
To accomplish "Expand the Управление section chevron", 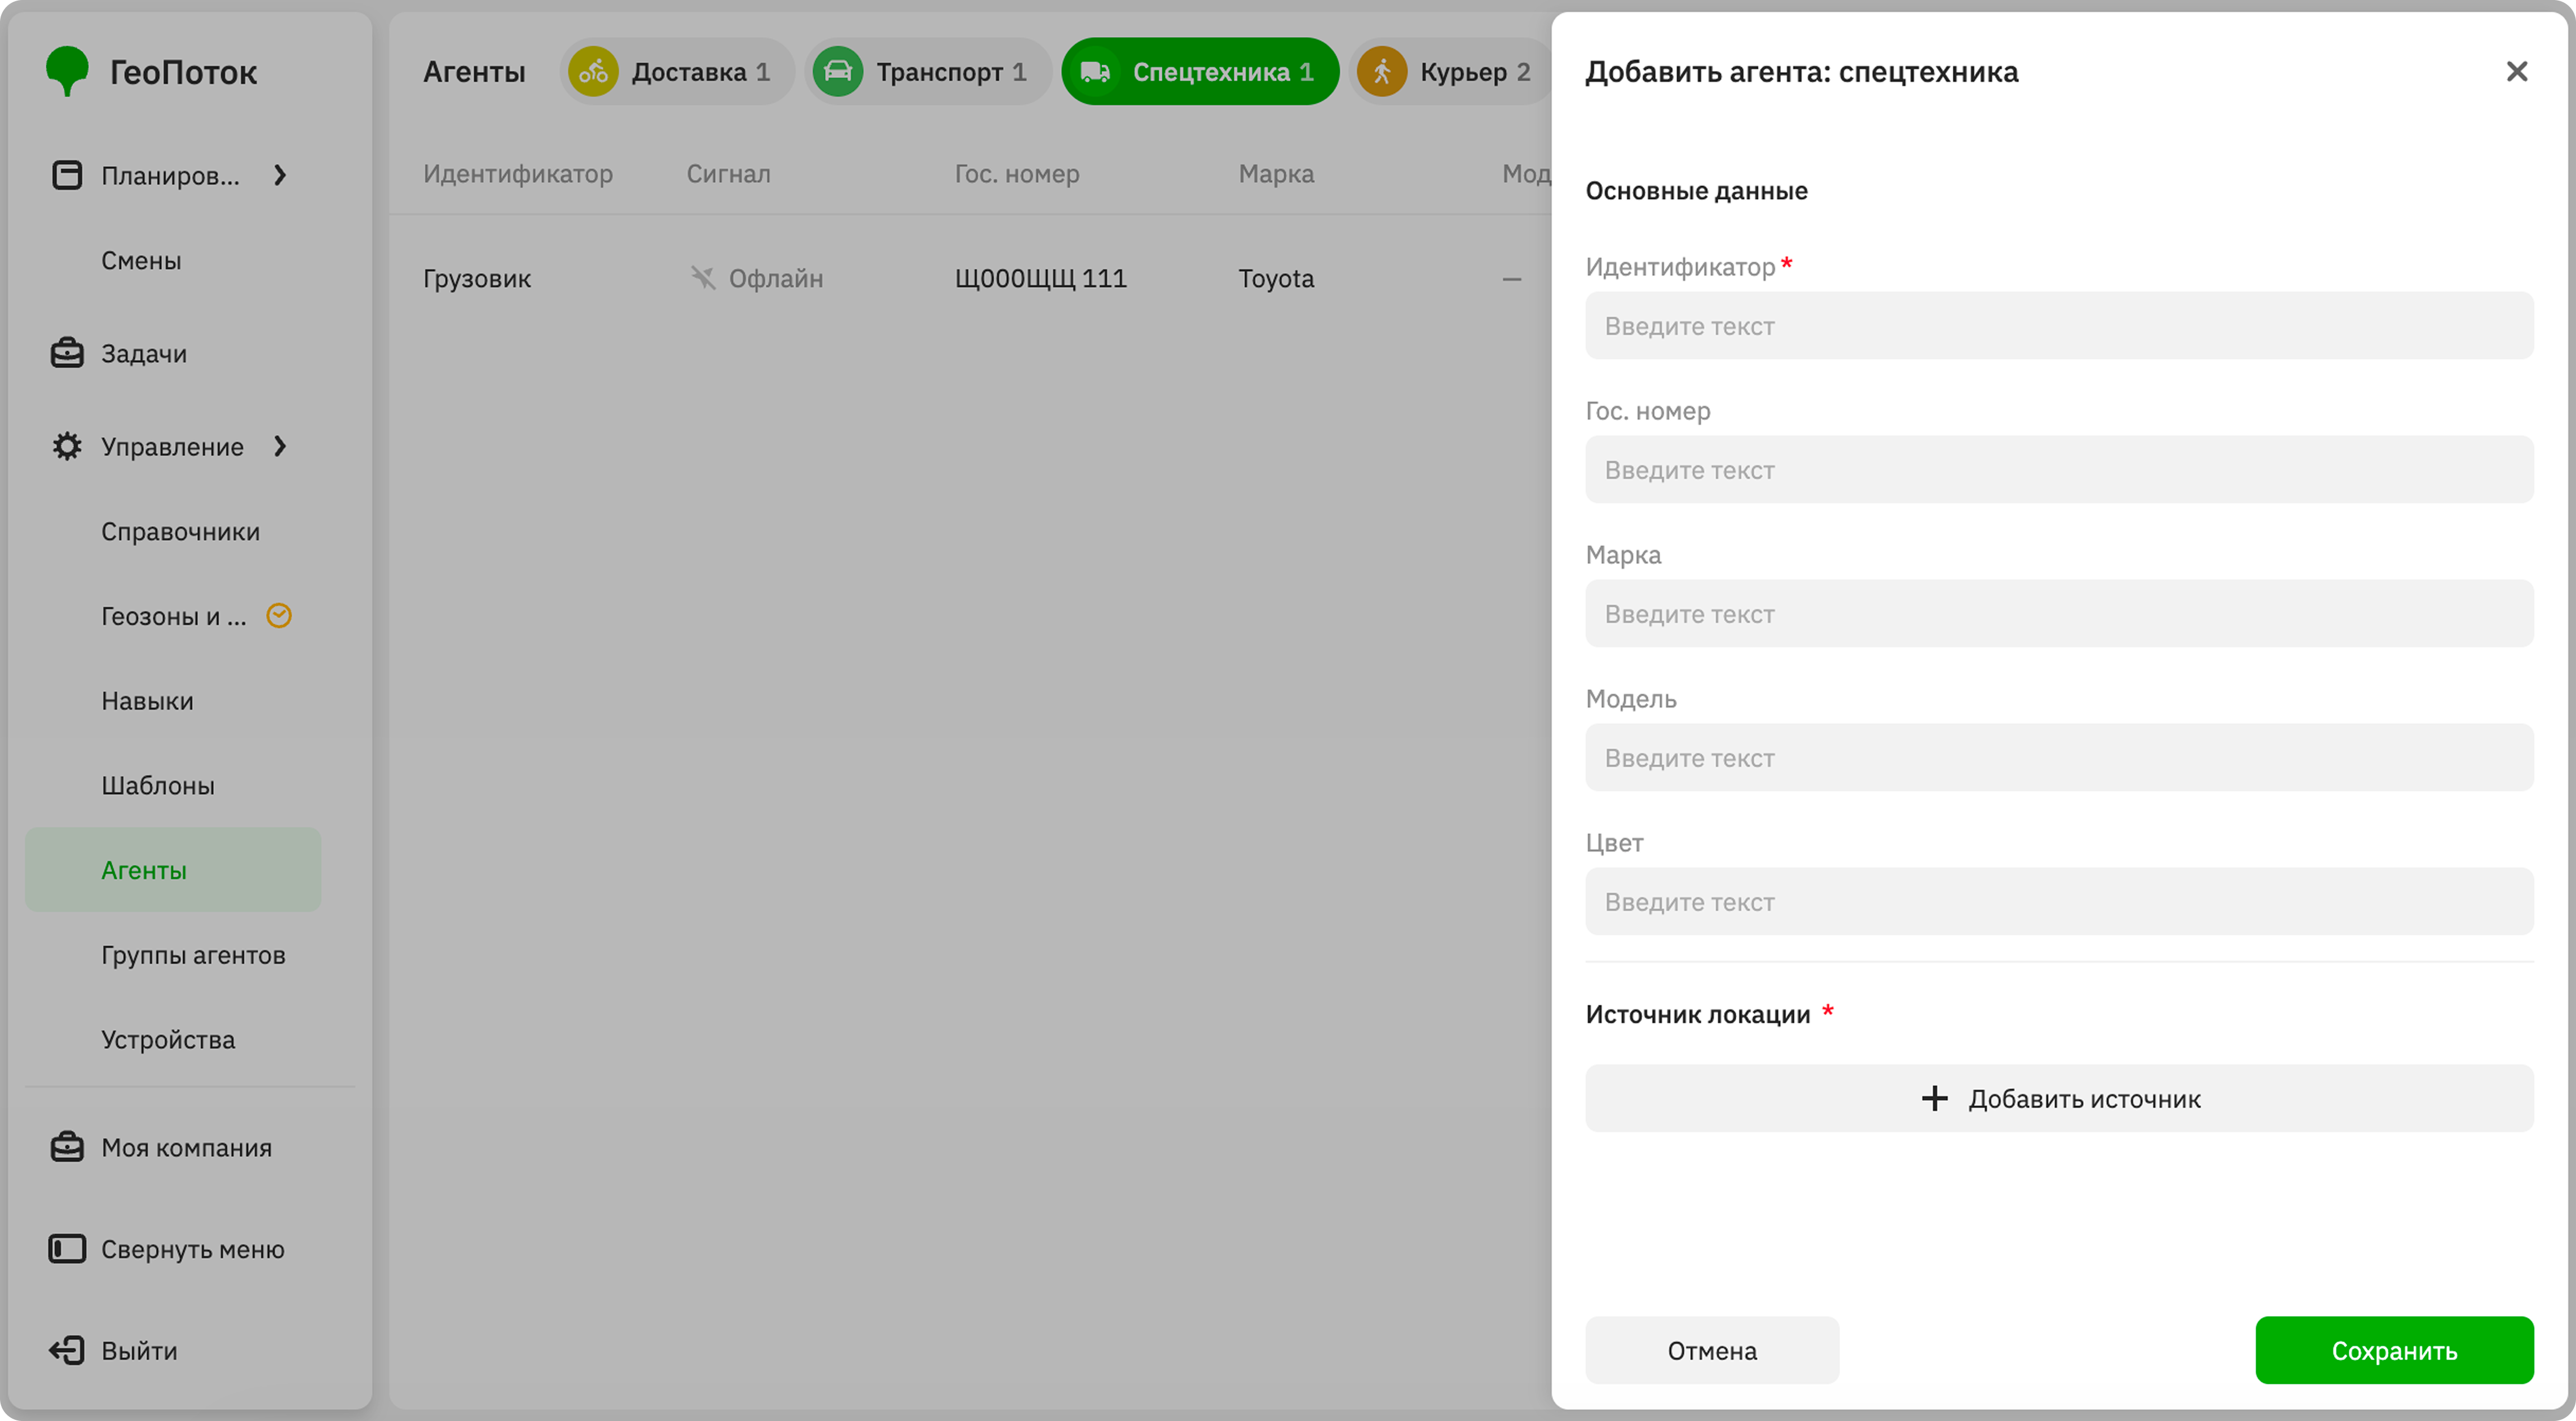I will (280, 446).
